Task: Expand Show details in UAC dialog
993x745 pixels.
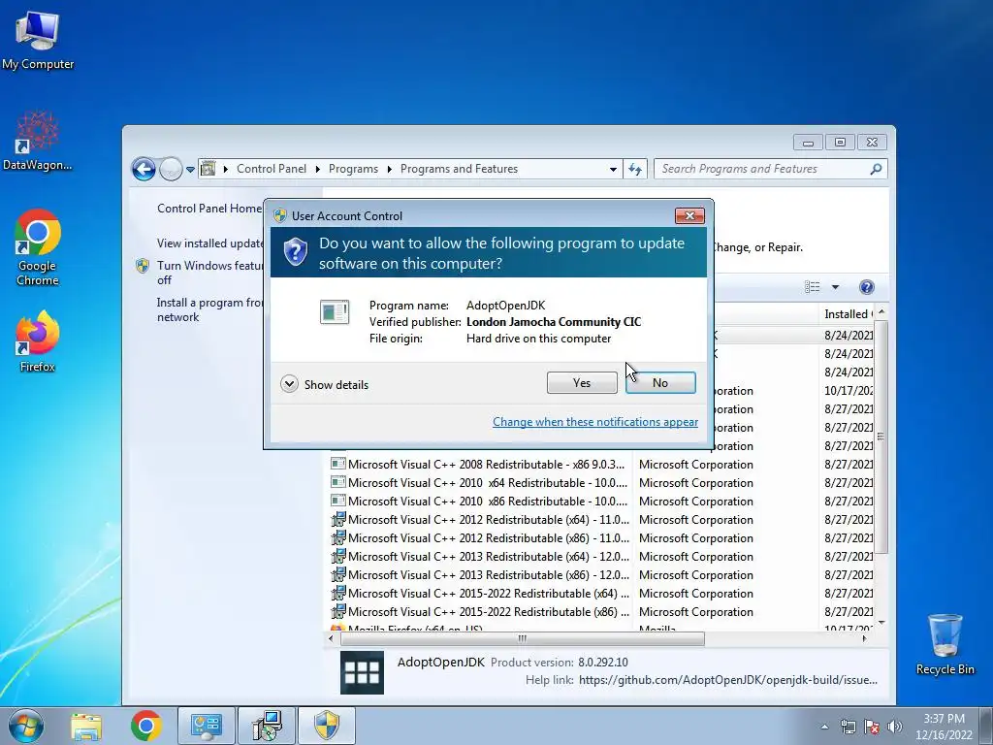Action: (x=324, y=384)
